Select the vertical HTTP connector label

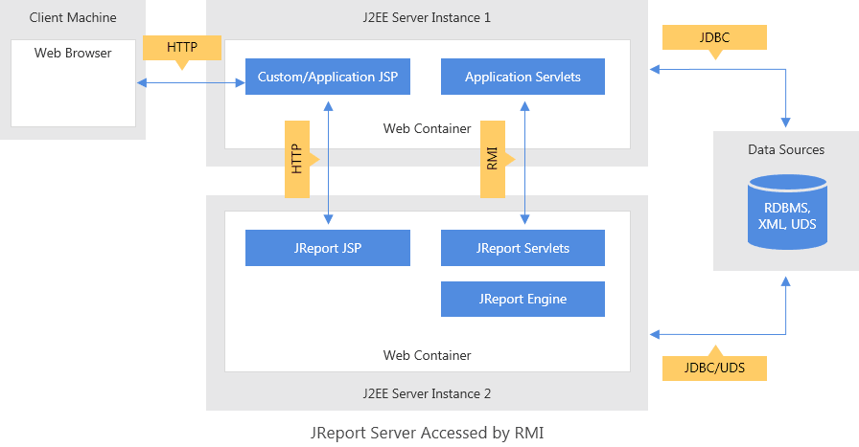[x=297, y=159]
